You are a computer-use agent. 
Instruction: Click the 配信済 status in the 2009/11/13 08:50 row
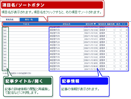click(x=102, y=63)
